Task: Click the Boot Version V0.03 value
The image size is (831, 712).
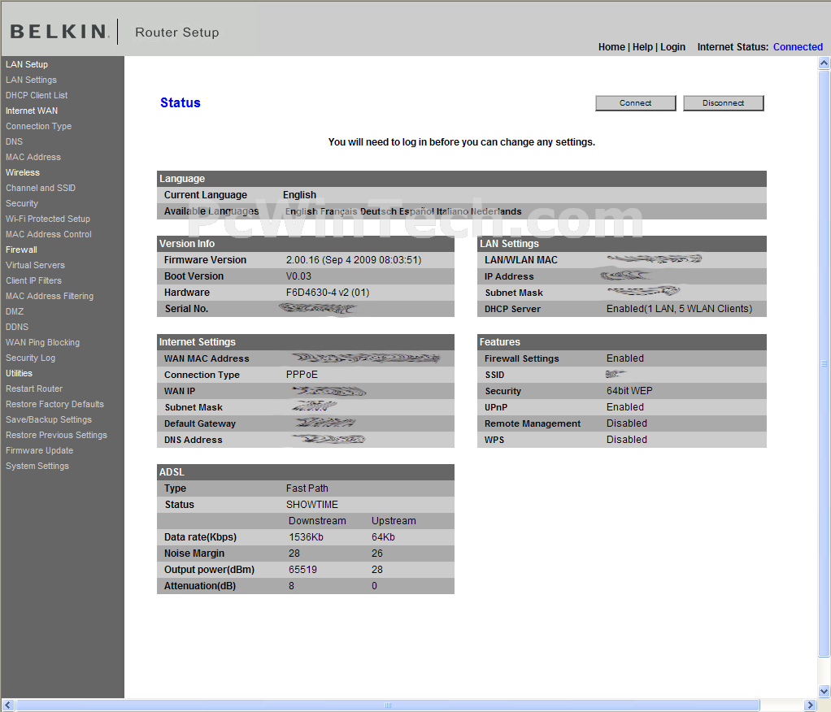Action: [x=298, y=276]
